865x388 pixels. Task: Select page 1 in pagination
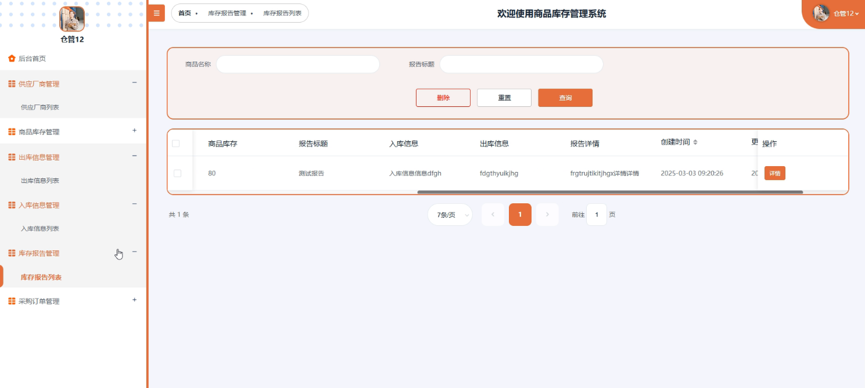pos(520,214)
